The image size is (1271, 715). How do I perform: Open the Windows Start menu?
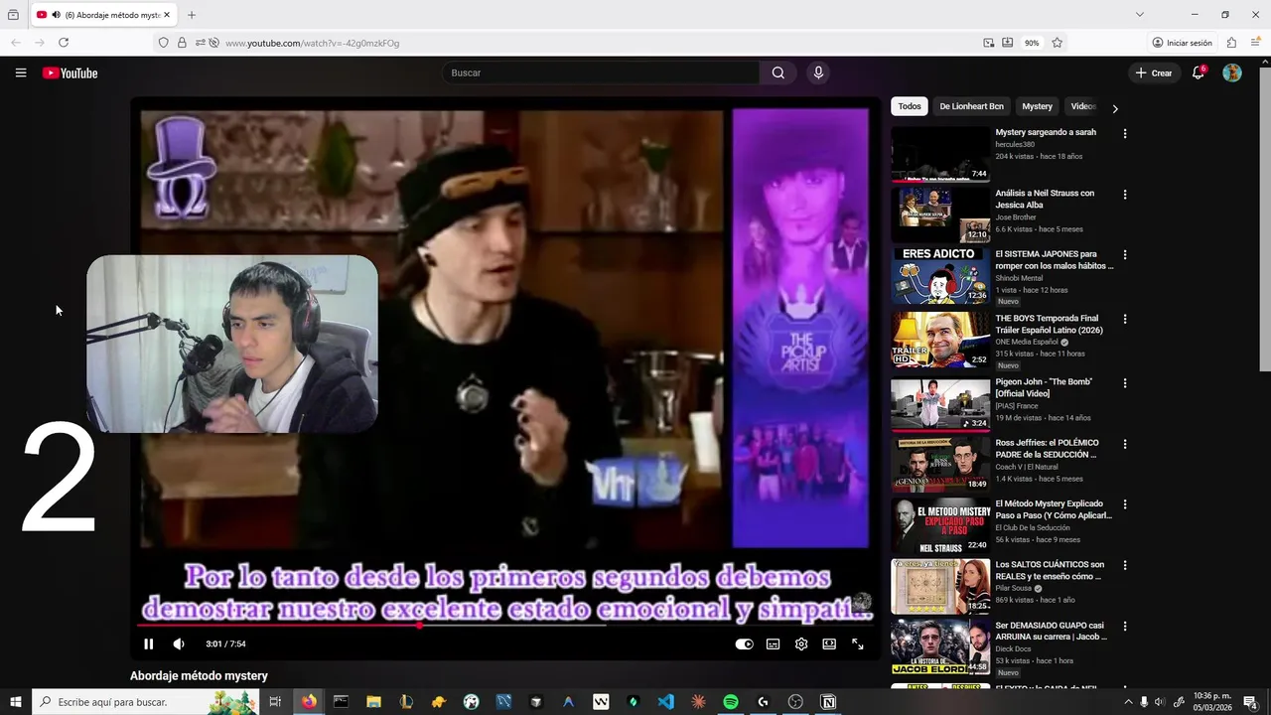[16, 702]
